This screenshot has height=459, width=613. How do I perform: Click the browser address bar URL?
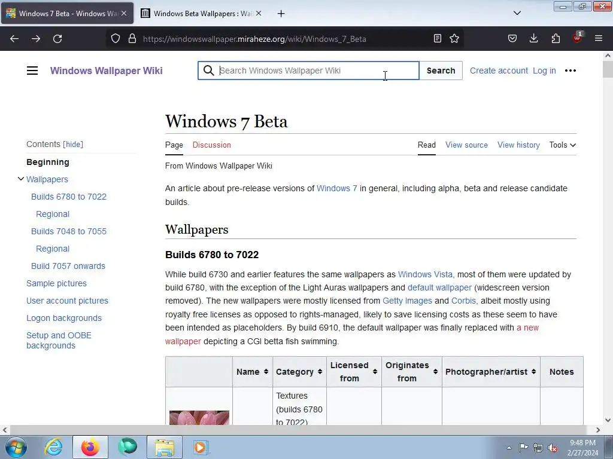(254, 39)
